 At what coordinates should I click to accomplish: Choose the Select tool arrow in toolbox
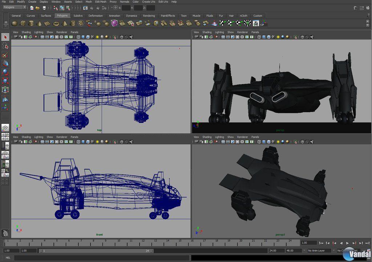(x=5, y=37)
